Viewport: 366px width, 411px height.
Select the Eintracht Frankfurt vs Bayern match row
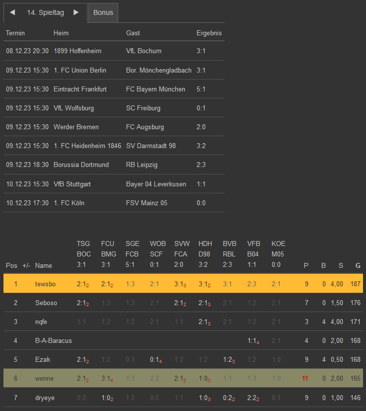[x=114, y=89]
